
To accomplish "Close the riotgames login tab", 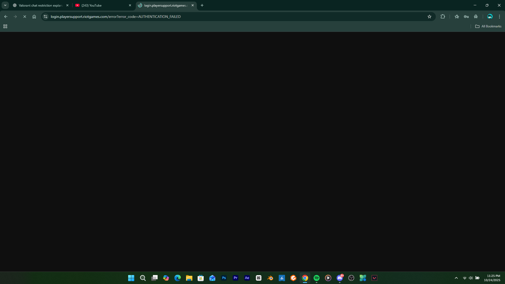I will tap(193, 5).
